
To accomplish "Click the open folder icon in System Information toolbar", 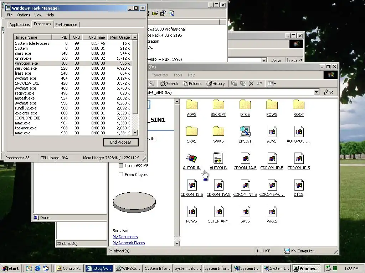I will pyautogui.click(x=155, y=14).
